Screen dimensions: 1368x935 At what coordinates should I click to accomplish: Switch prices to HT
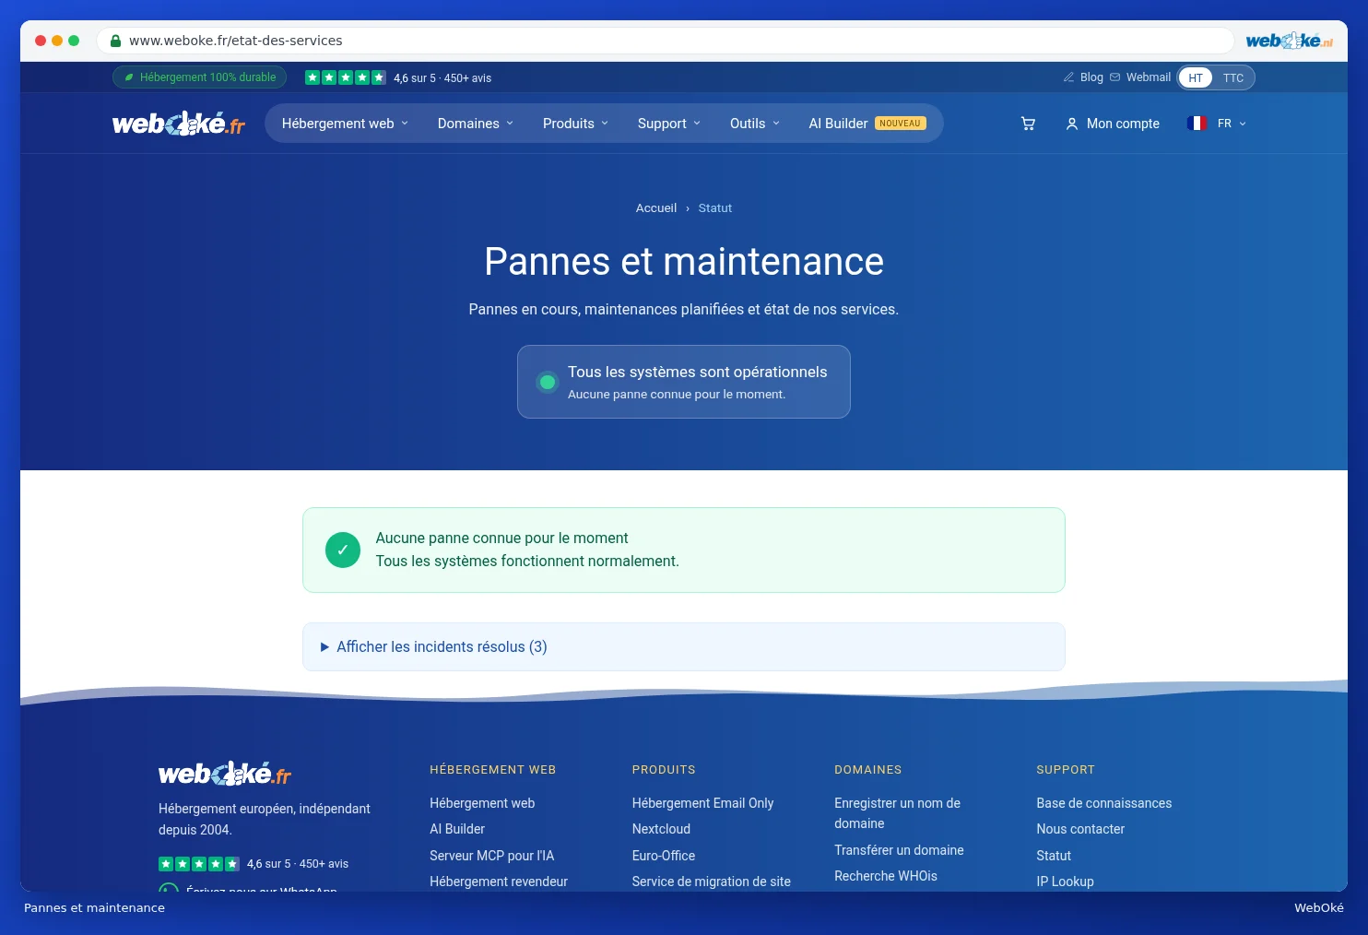point(1196,78)
